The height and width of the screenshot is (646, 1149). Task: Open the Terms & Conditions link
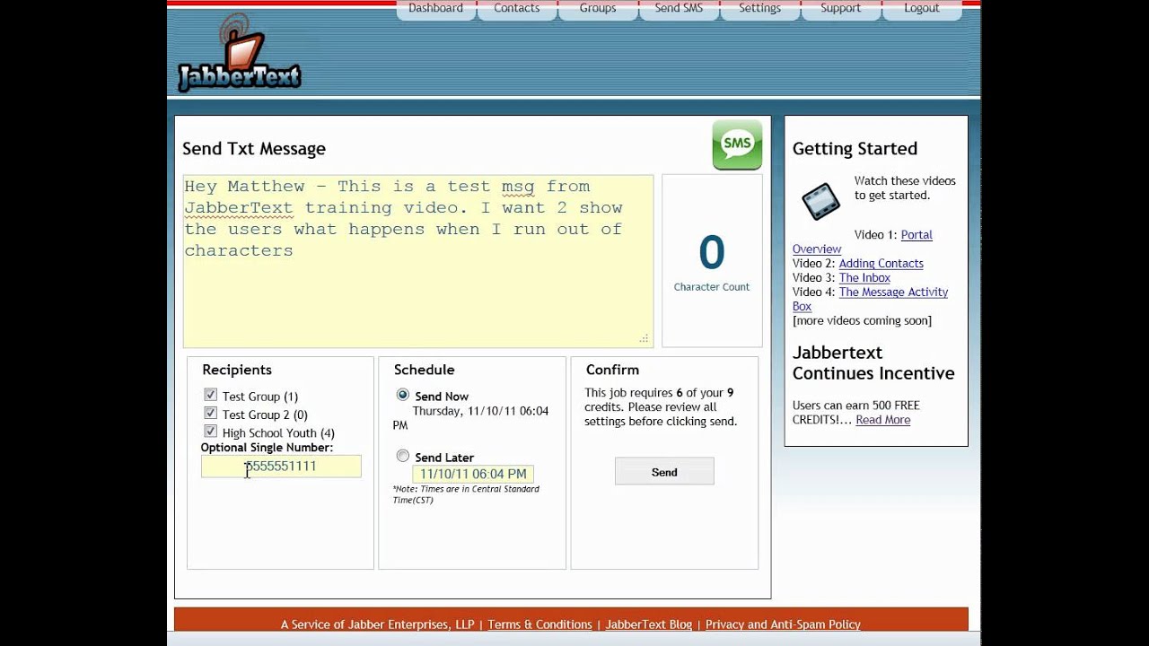[x=539, y=624]
